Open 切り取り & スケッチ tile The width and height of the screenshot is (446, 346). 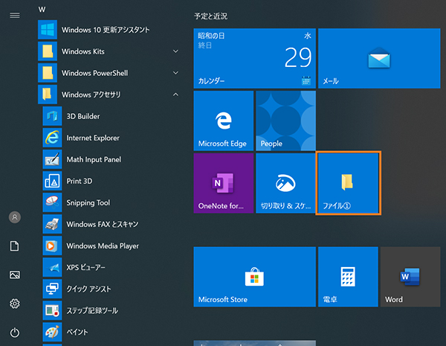tap(286, 183)
